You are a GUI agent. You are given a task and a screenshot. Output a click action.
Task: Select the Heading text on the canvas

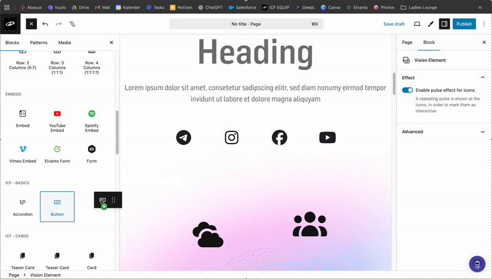click(x=255, y=52)
